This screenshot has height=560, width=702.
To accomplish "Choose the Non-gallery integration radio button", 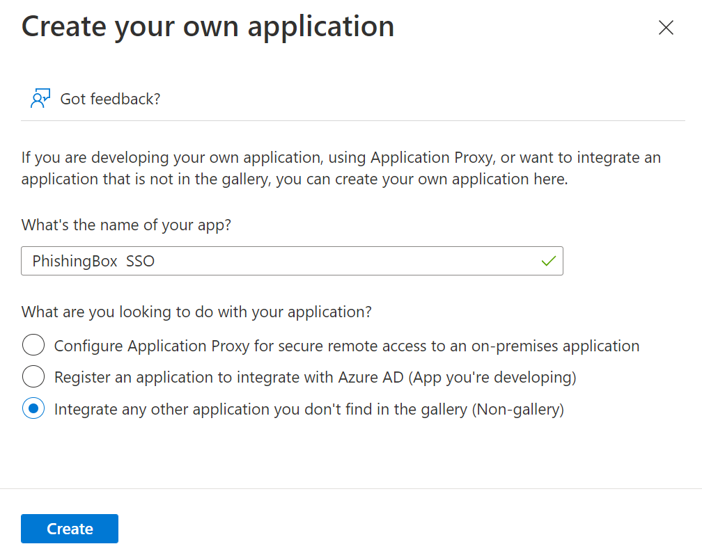I will tap(33, 409).
